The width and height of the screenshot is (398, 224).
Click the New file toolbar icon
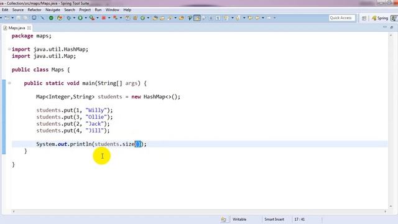tap(7, 18)
